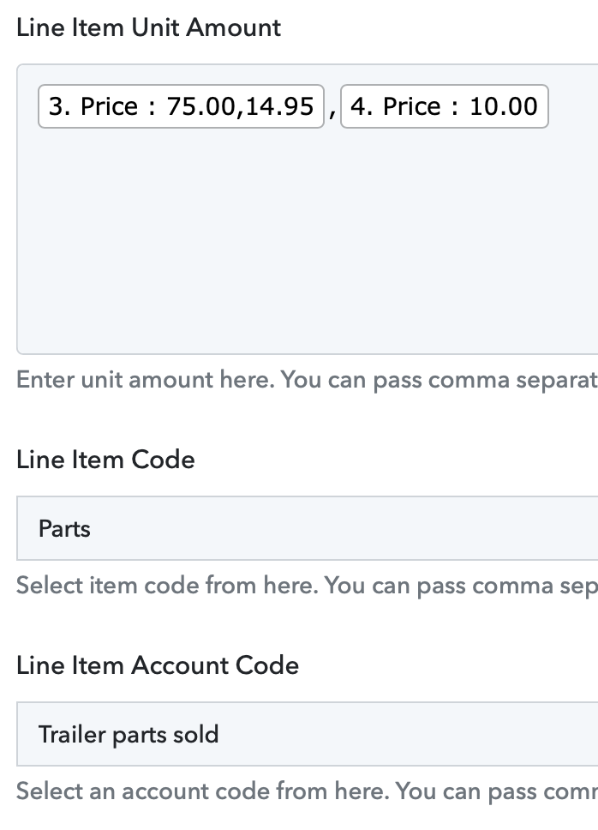Click the 'Line Item Code' label

(x=105, y=460)
